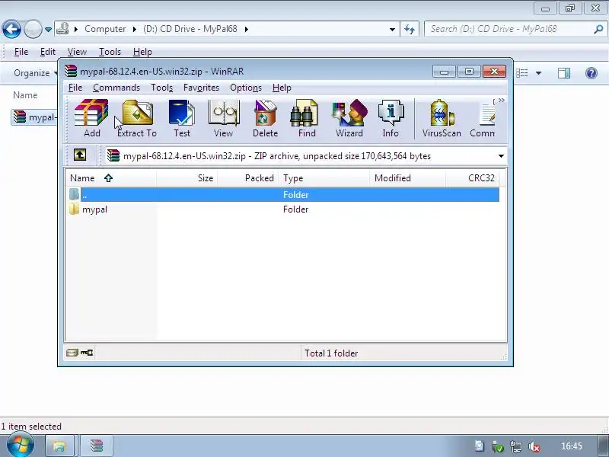Show archive Info
This screenshot has width=609, height=457.
pyautogui.click(x=391, y=118)
